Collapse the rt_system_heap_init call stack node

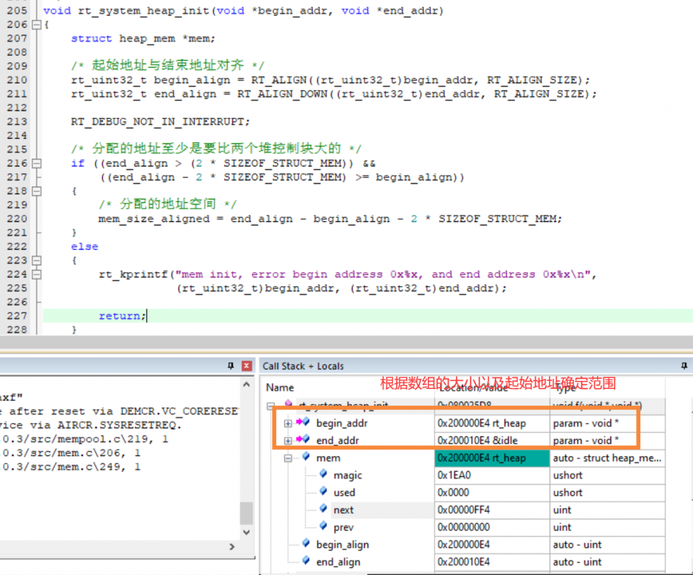click(271, 406)
